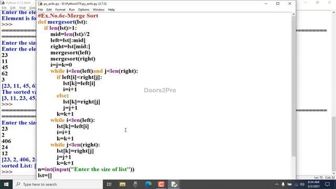336x189 pixels.
Task: Click the 'Ln: 72' status bar entry
Action: coord(319,177)
